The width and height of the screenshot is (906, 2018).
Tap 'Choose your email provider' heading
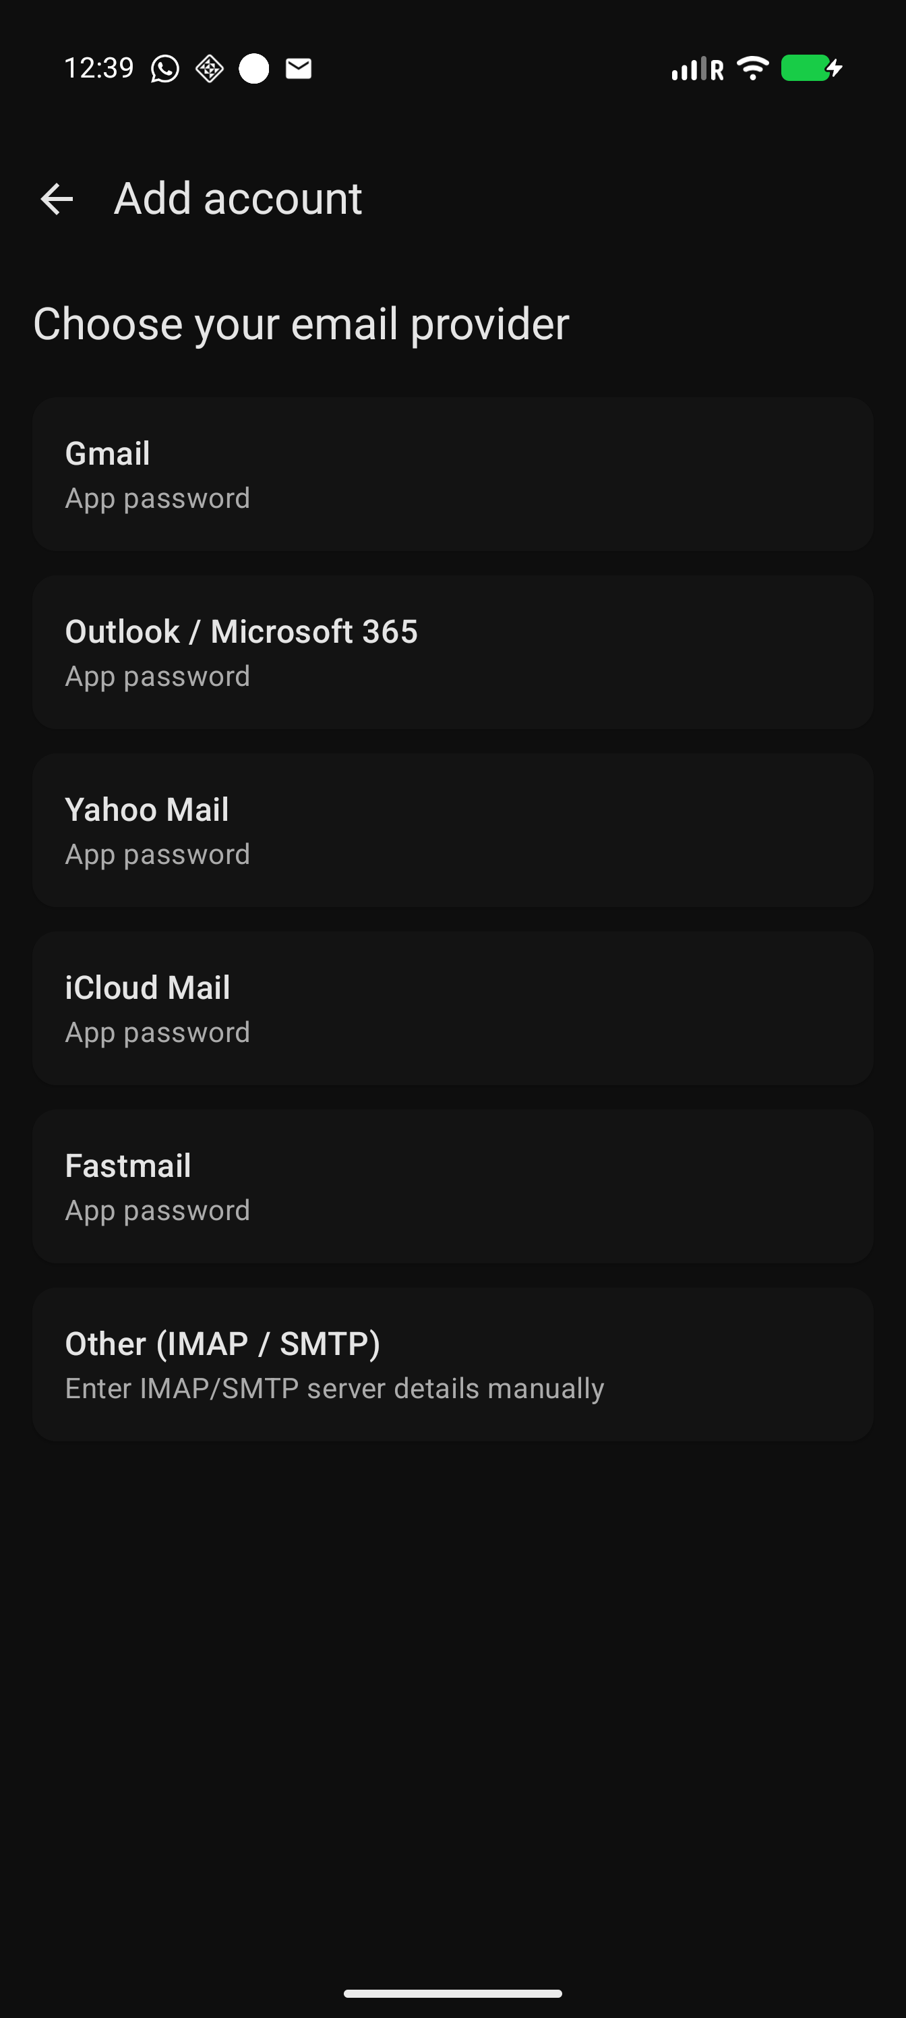click(301, 324)
